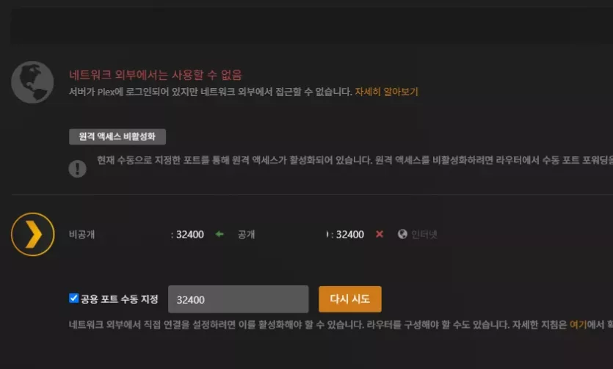Image resolution: width=613 pixels, height=369 pixels.
Task: Click the 비공개 label
Action: click(x=82, y=234)
